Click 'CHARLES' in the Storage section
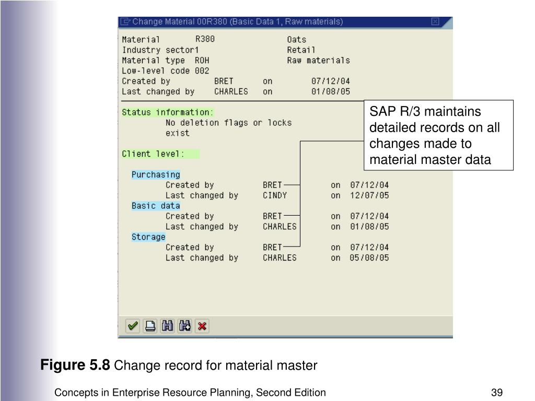 (280, 258)
